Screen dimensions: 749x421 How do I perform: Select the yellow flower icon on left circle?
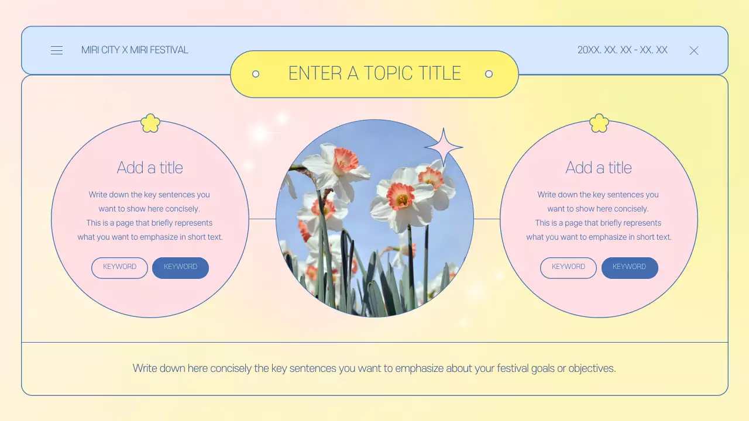150,123
